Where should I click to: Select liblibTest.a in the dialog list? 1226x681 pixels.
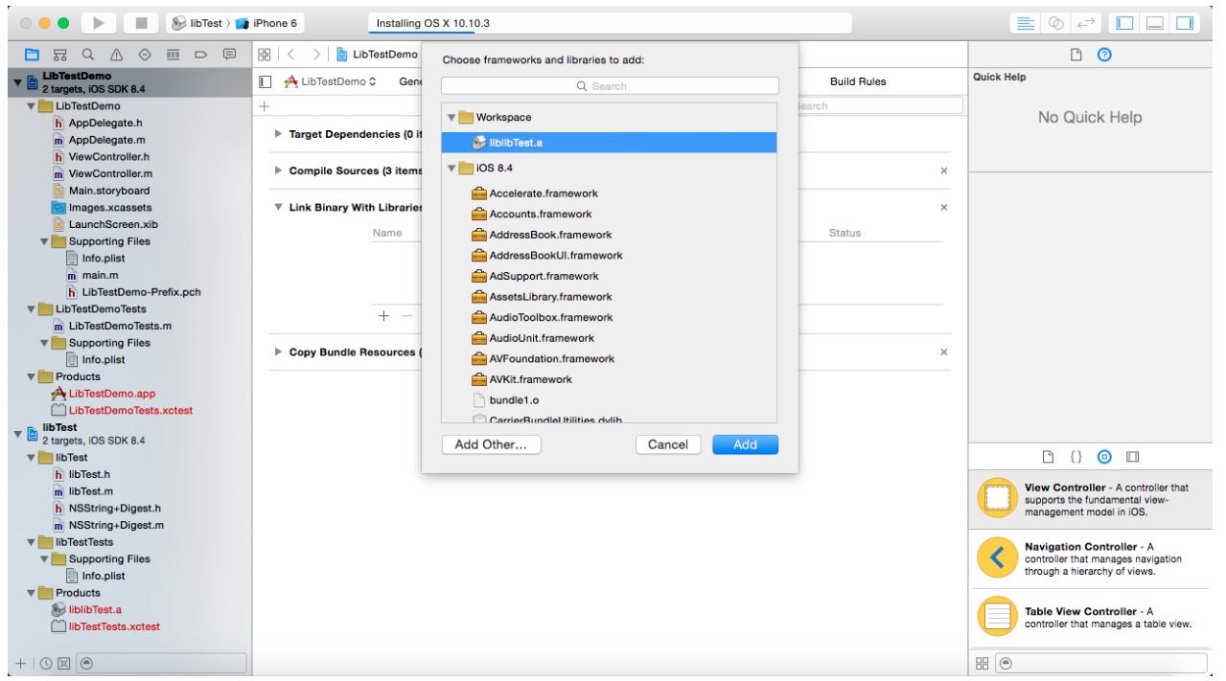[609, 143]
